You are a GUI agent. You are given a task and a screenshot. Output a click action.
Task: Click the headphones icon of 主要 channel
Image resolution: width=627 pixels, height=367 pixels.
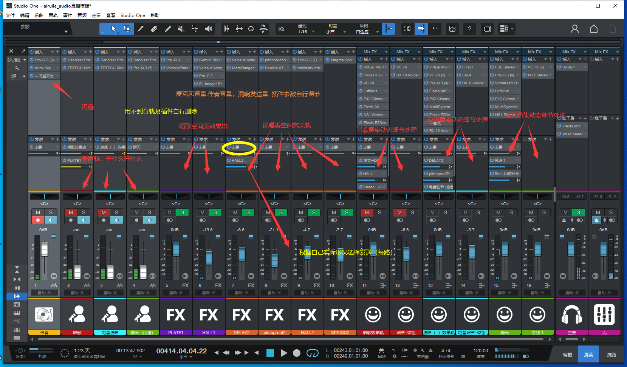[x=572, y=314]
